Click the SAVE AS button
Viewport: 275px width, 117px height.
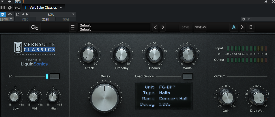point(200,27)
